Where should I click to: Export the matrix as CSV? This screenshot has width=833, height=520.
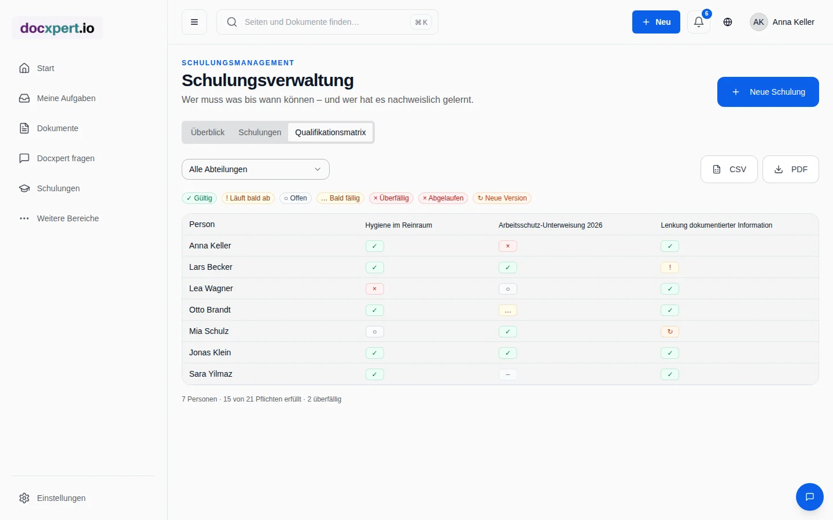729,169
